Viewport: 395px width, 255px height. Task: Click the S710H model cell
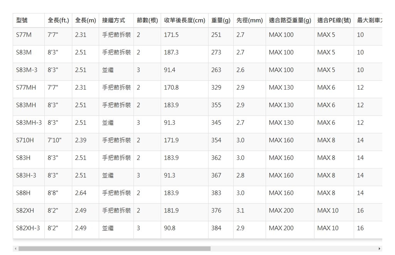25,140
